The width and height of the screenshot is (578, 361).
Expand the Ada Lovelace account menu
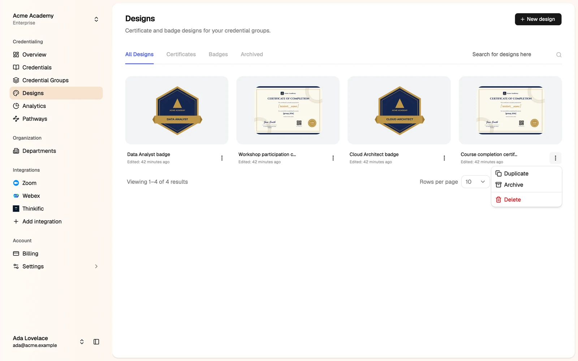click(x=82, y=342)
